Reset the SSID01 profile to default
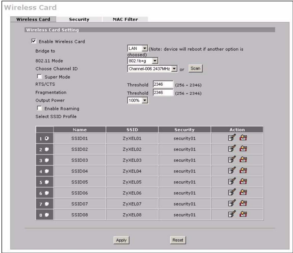 pos(243,138)
